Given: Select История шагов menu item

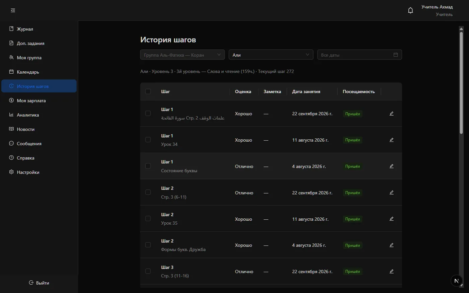Looking at the screenshot, I should 39,86.
